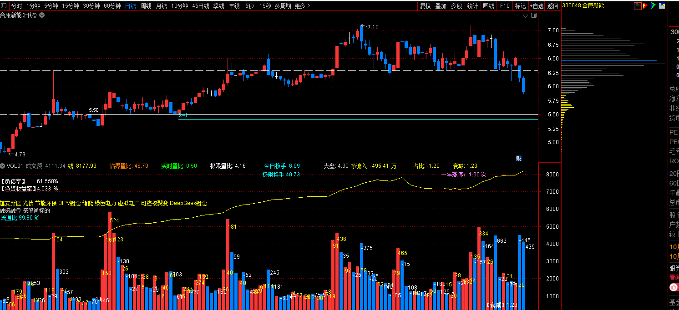Click the volume distribution icon beside 合康新能

pyautogui.click(x=638, y=6)
